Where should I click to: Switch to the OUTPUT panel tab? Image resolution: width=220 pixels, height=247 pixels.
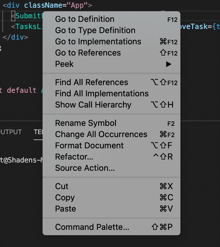pyautogui.click(x=11, y=132)
